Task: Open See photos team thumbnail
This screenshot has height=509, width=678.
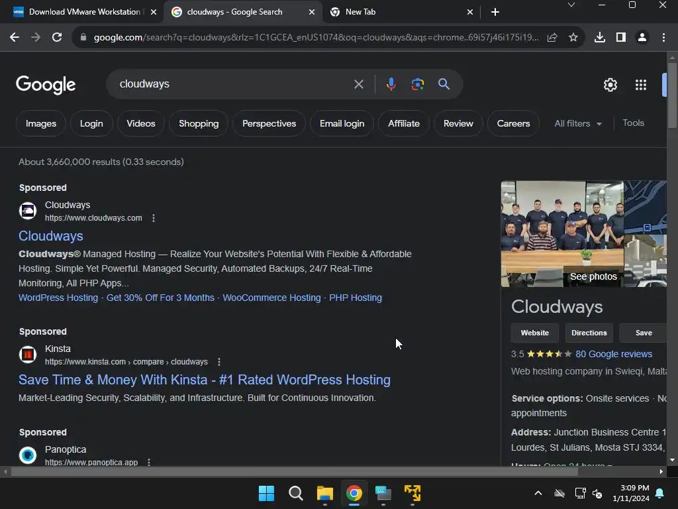Action: click(562, 234)
